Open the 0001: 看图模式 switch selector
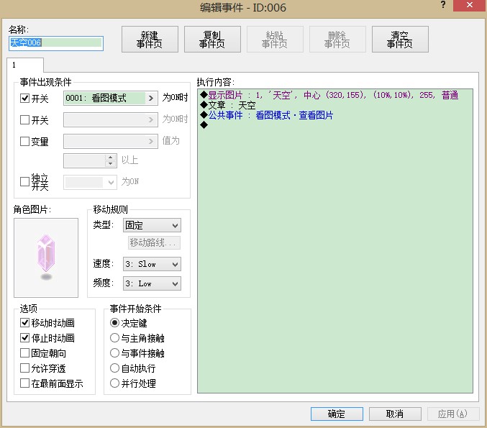 coord(111,98)
